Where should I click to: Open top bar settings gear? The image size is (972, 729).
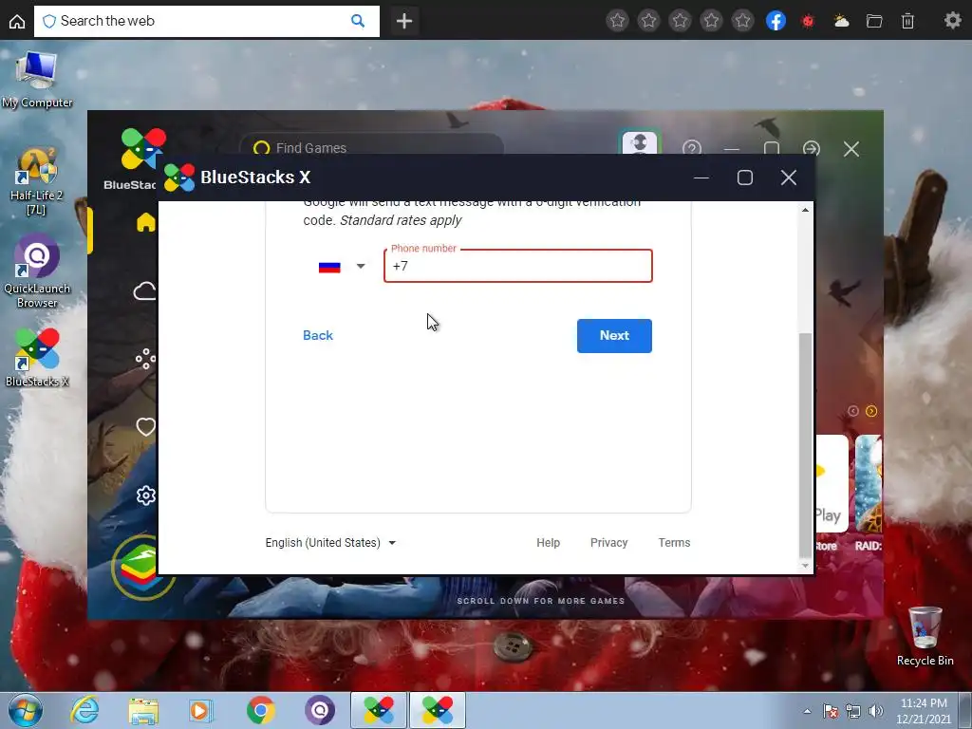tap(953, 21)
